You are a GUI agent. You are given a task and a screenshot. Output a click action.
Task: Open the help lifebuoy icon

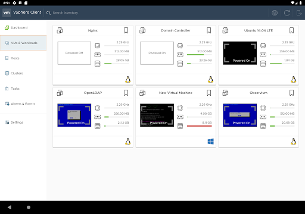click(275, 13)
